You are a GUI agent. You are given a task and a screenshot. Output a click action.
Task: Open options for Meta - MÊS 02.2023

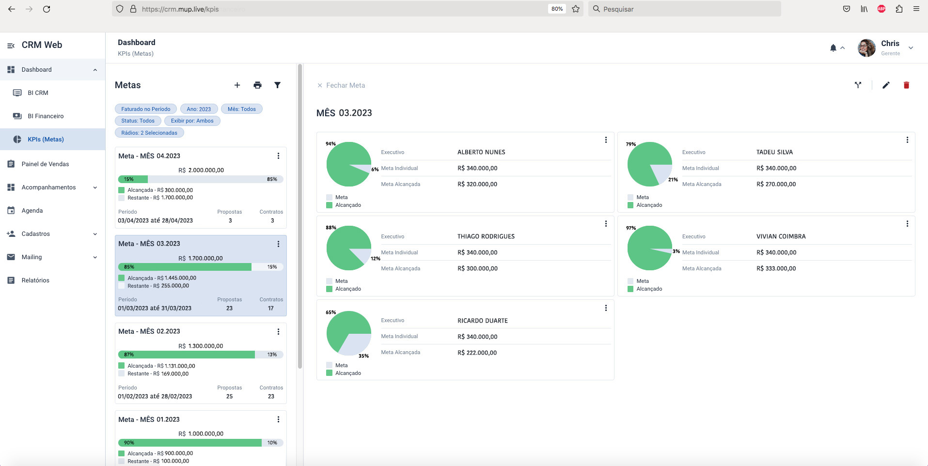(x=278, y=332)
